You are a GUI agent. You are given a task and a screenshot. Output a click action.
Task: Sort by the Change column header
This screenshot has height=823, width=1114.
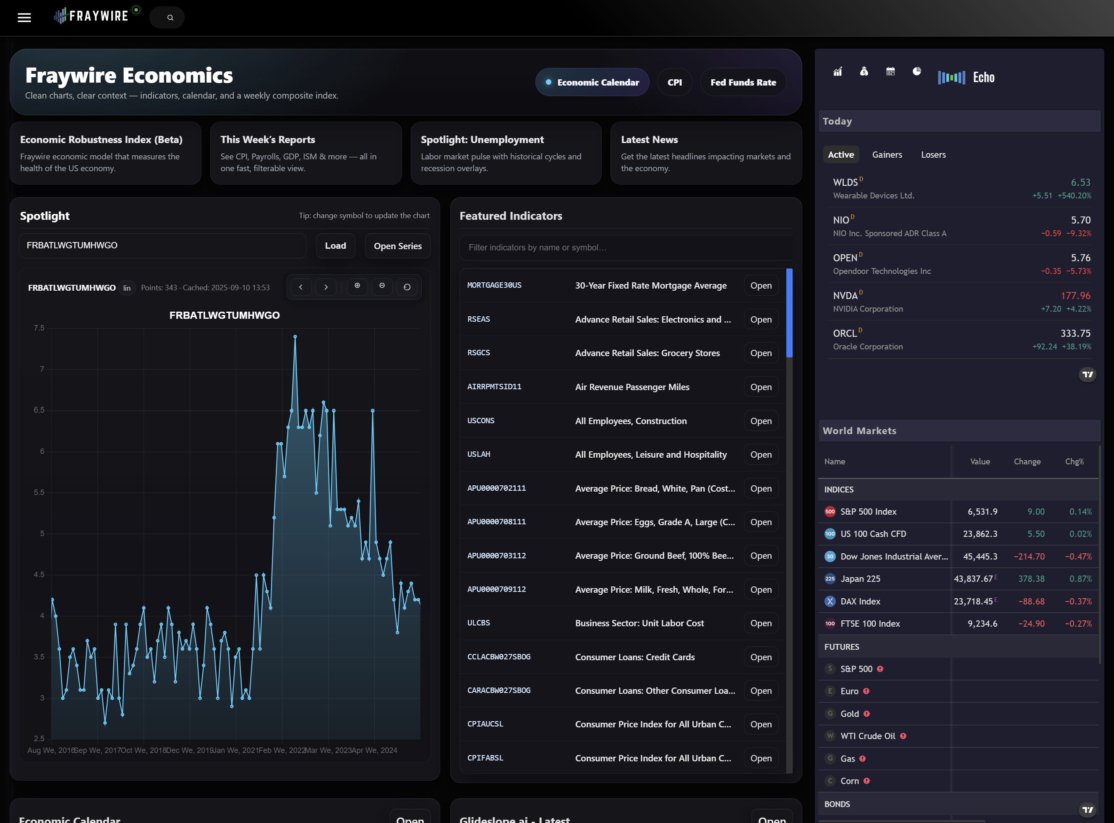(x=1027, y=462)
